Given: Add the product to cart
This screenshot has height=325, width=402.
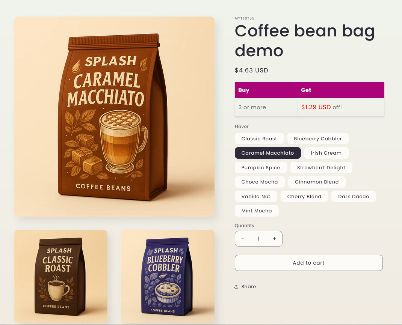Looking at the screenshot, I should click(x=309, y=263).
